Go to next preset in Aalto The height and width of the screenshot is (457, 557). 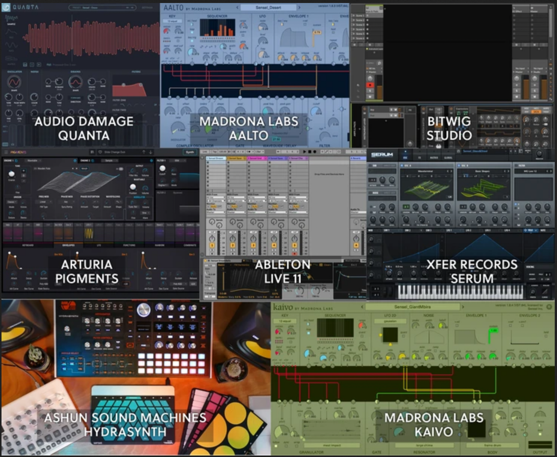click(x=299, y=8)
